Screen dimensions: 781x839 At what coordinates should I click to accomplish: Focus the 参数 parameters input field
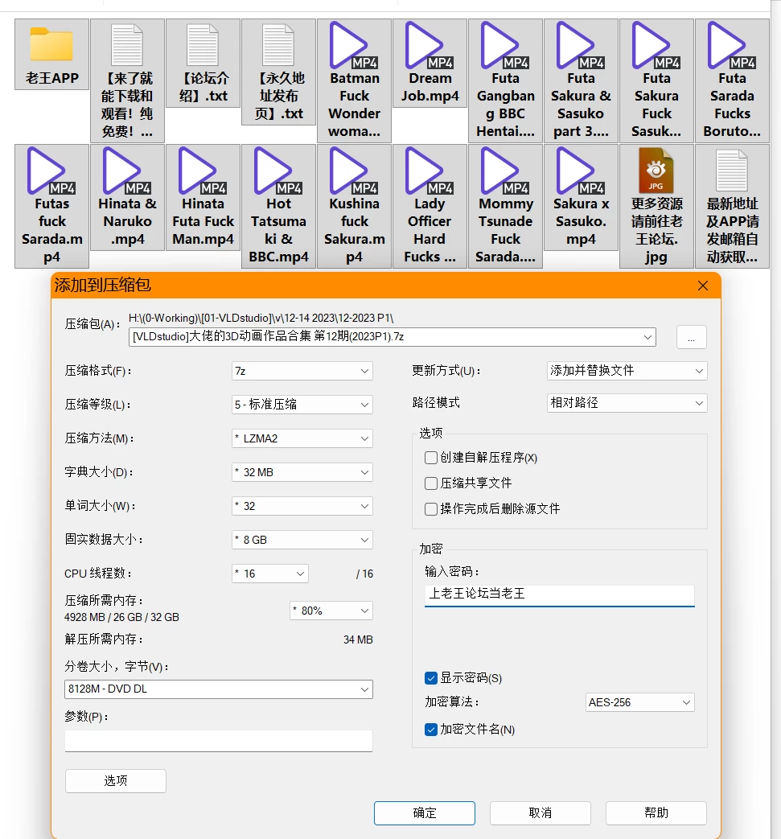219,741
